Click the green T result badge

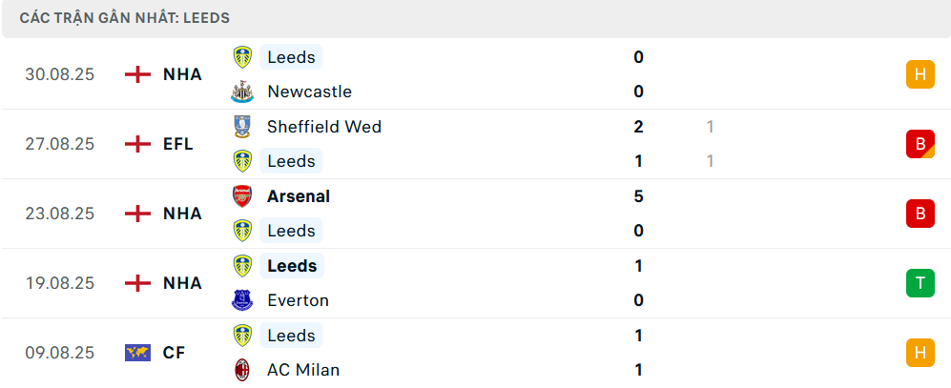click(x=920, y=283)
